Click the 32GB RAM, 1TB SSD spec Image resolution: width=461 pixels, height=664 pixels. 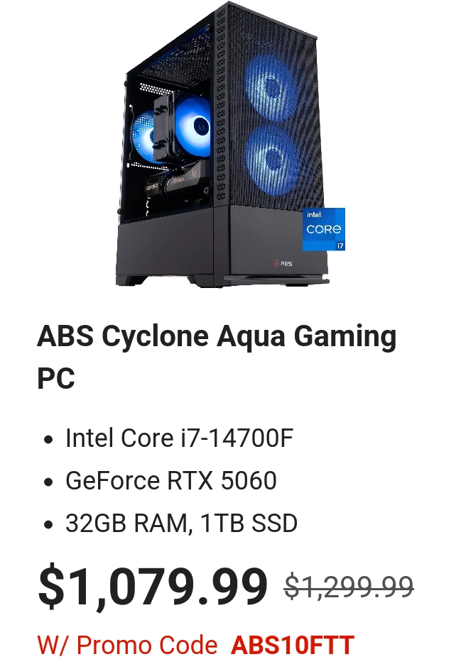(x=182, y=523)
